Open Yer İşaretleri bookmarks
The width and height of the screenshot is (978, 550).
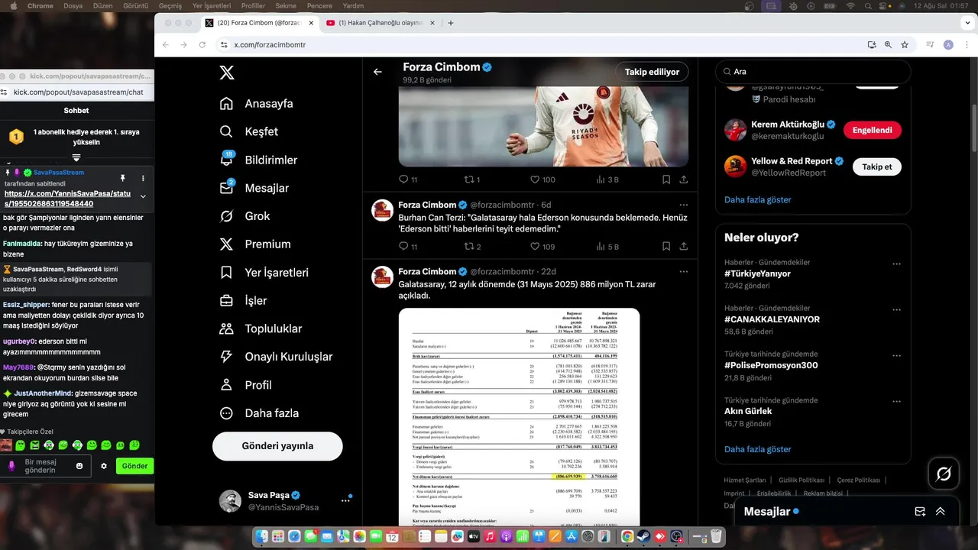(x=264, y=273)
